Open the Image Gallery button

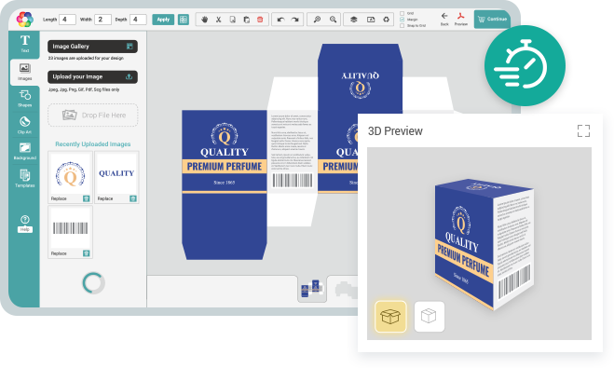(x=92, y=47)
